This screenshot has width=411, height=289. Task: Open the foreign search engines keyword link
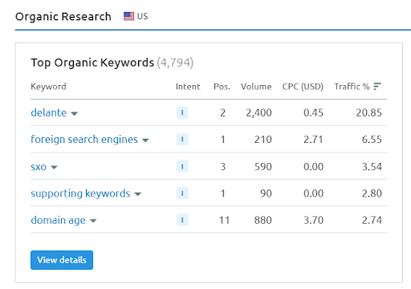coord(84,140)
